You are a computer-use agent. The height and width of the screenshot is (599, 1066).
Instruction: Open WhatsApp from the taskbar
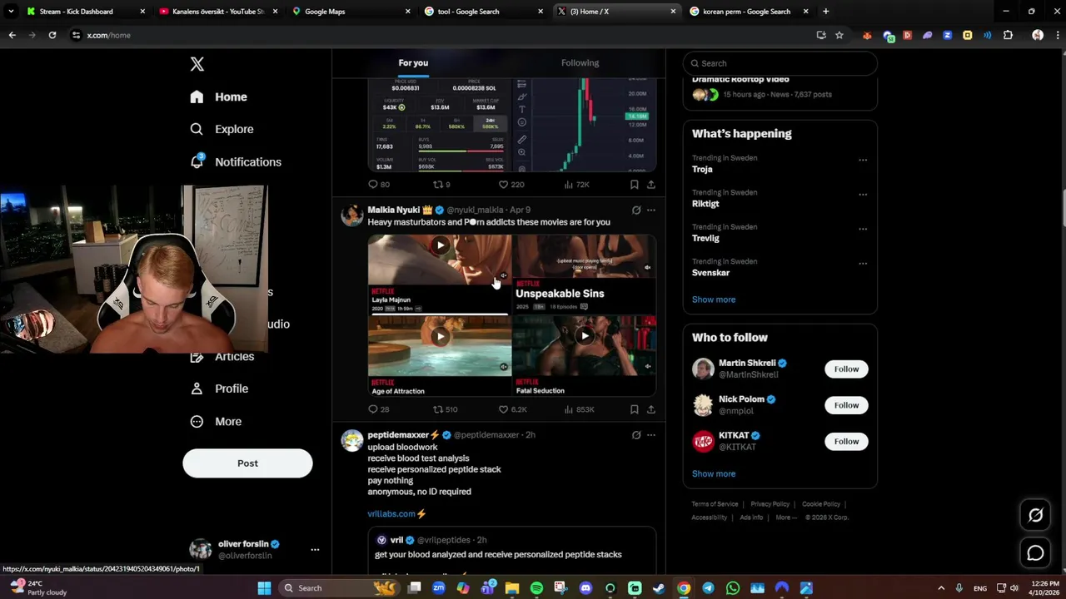tap(733, 588)
